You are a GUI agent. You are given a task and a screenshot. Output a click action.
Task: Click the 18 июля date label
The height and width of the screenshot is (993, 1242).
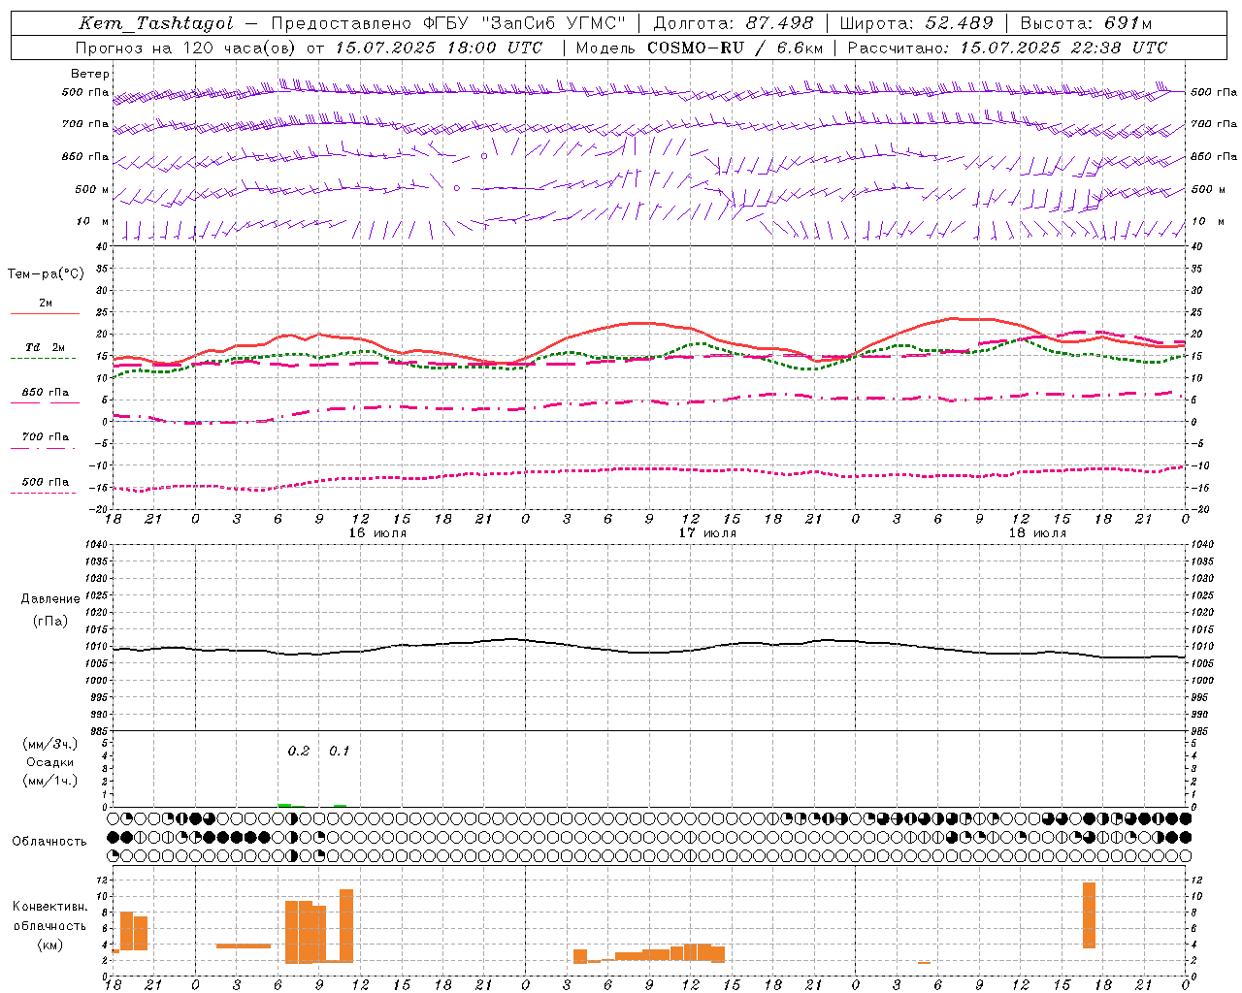1036,532
